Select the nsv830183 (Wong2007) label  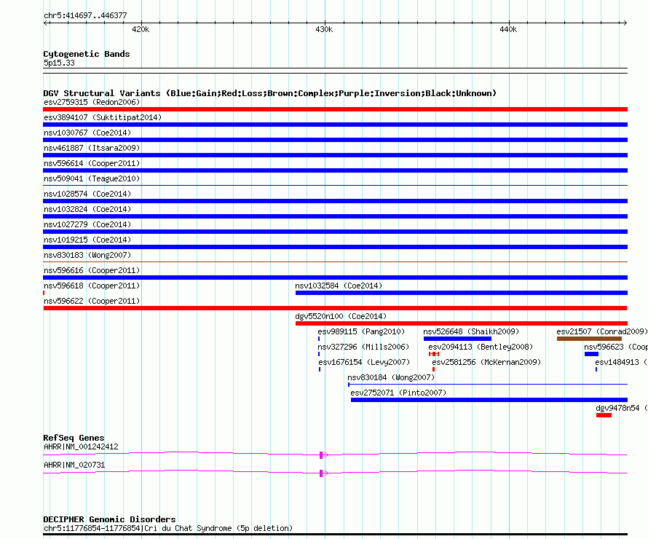click(87, 255)
